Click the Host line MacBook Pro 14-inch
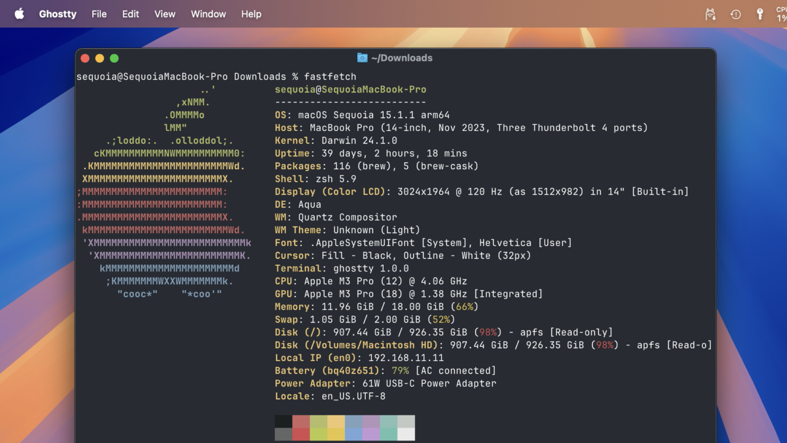787x443 pixels. click(461, 128)
